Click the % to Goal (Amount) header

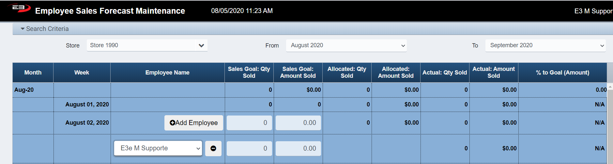(562, 73)
